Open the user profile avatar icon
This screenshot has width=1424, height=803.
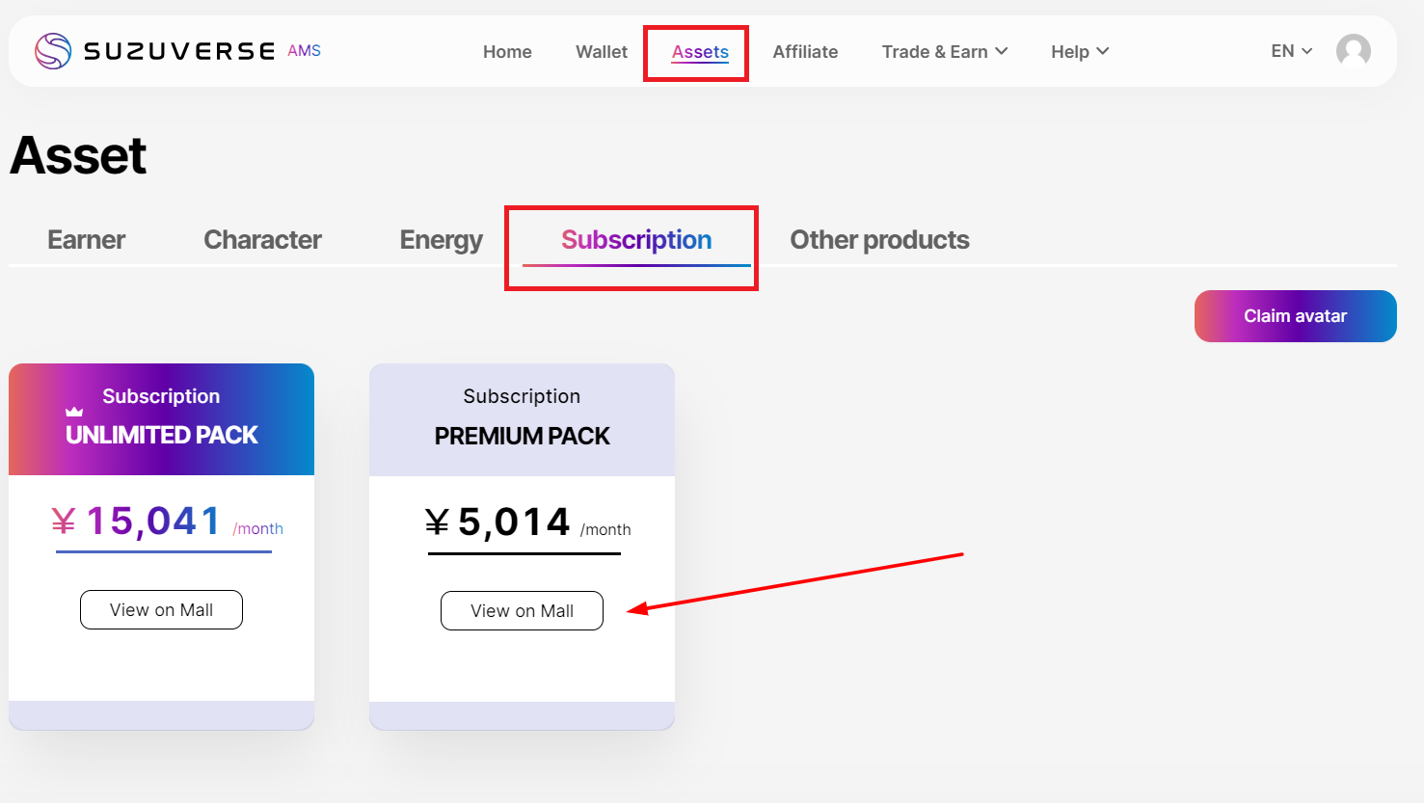(x=1353, y=50)
